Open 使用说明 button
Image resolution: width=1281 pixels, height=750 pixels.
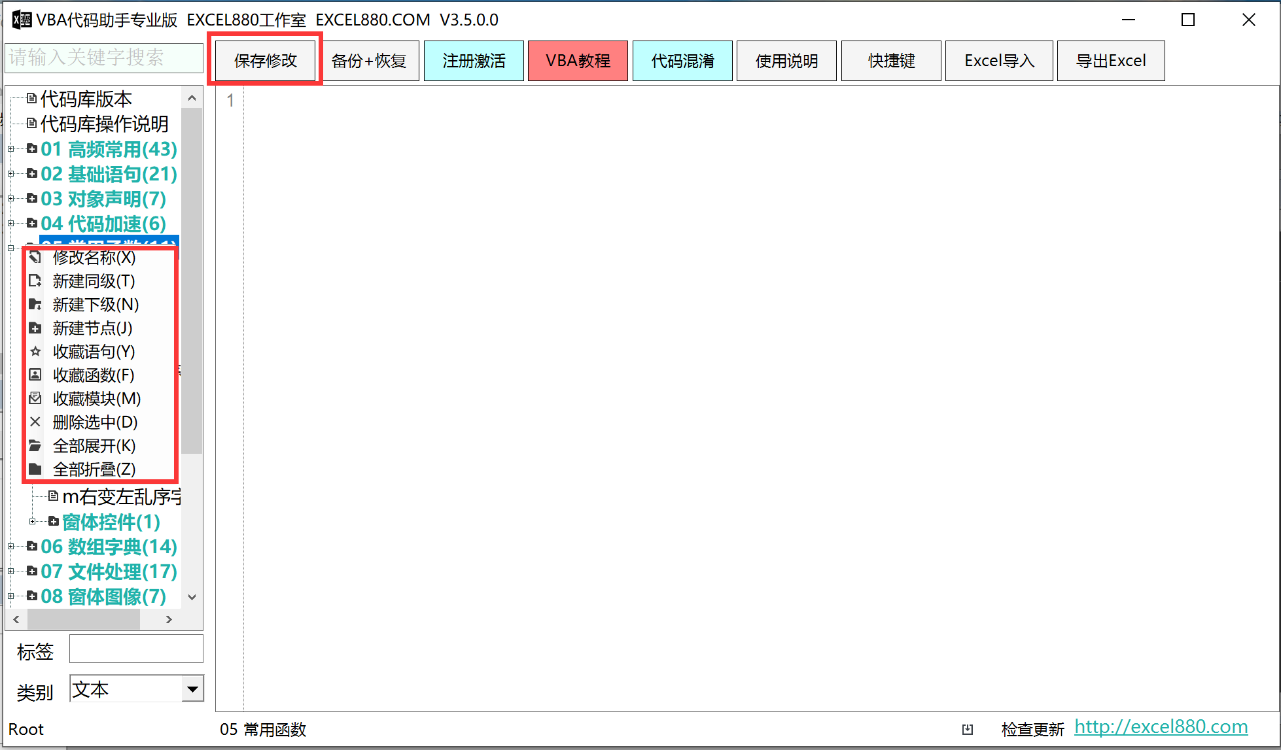click(x=786, y=61)
